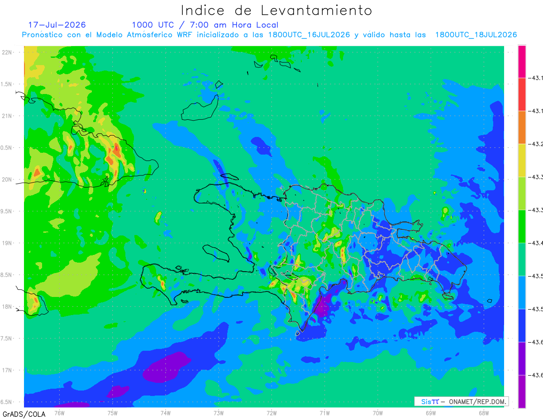The image size is (543, 419).
Task: Click the '19N' latitude label
Action: pyautogui.click(x=7, y=243)
